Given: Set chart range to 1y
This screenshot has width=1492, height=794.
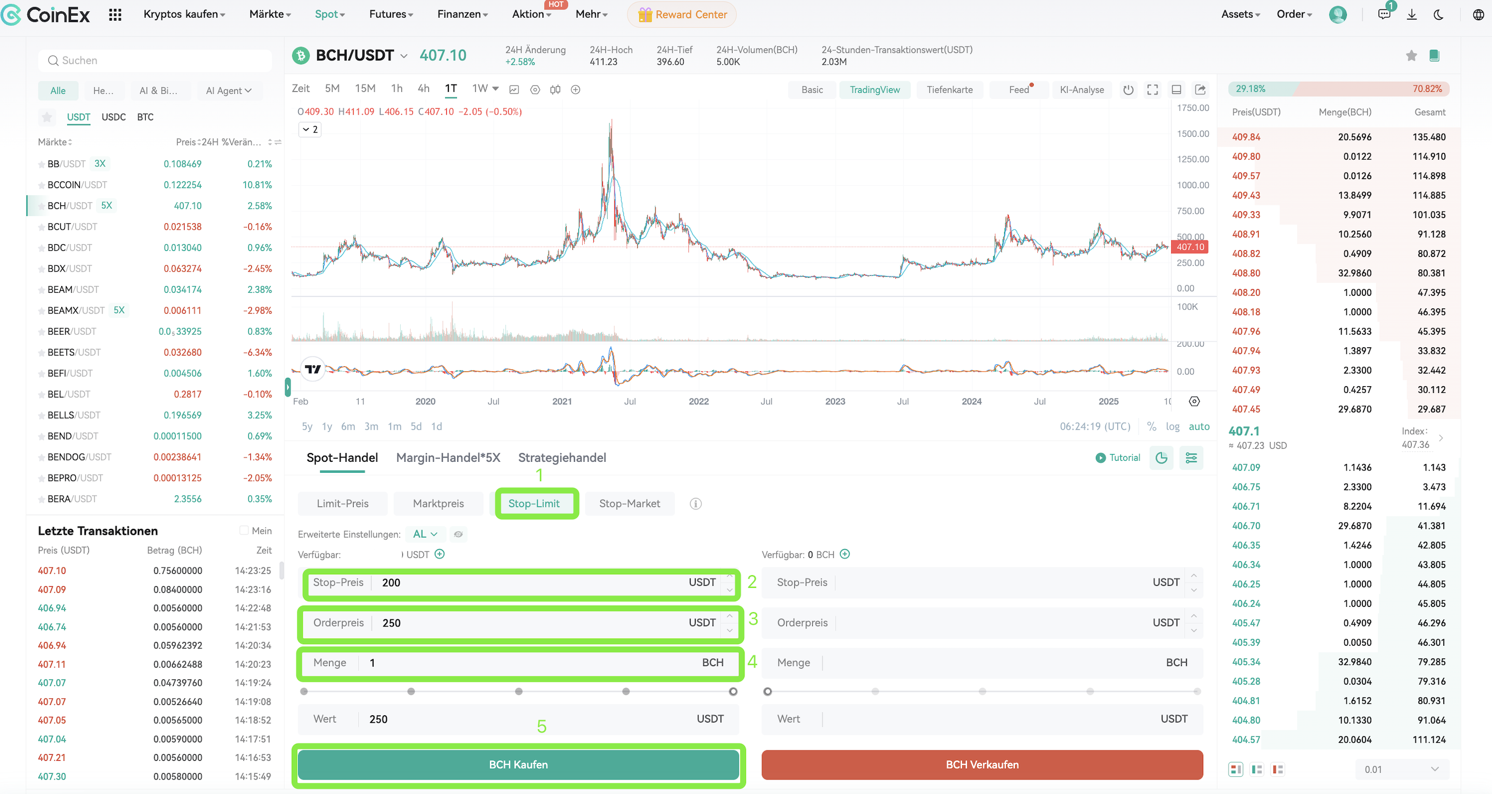Looking at the screenshot, I should (x=327, y=426).
